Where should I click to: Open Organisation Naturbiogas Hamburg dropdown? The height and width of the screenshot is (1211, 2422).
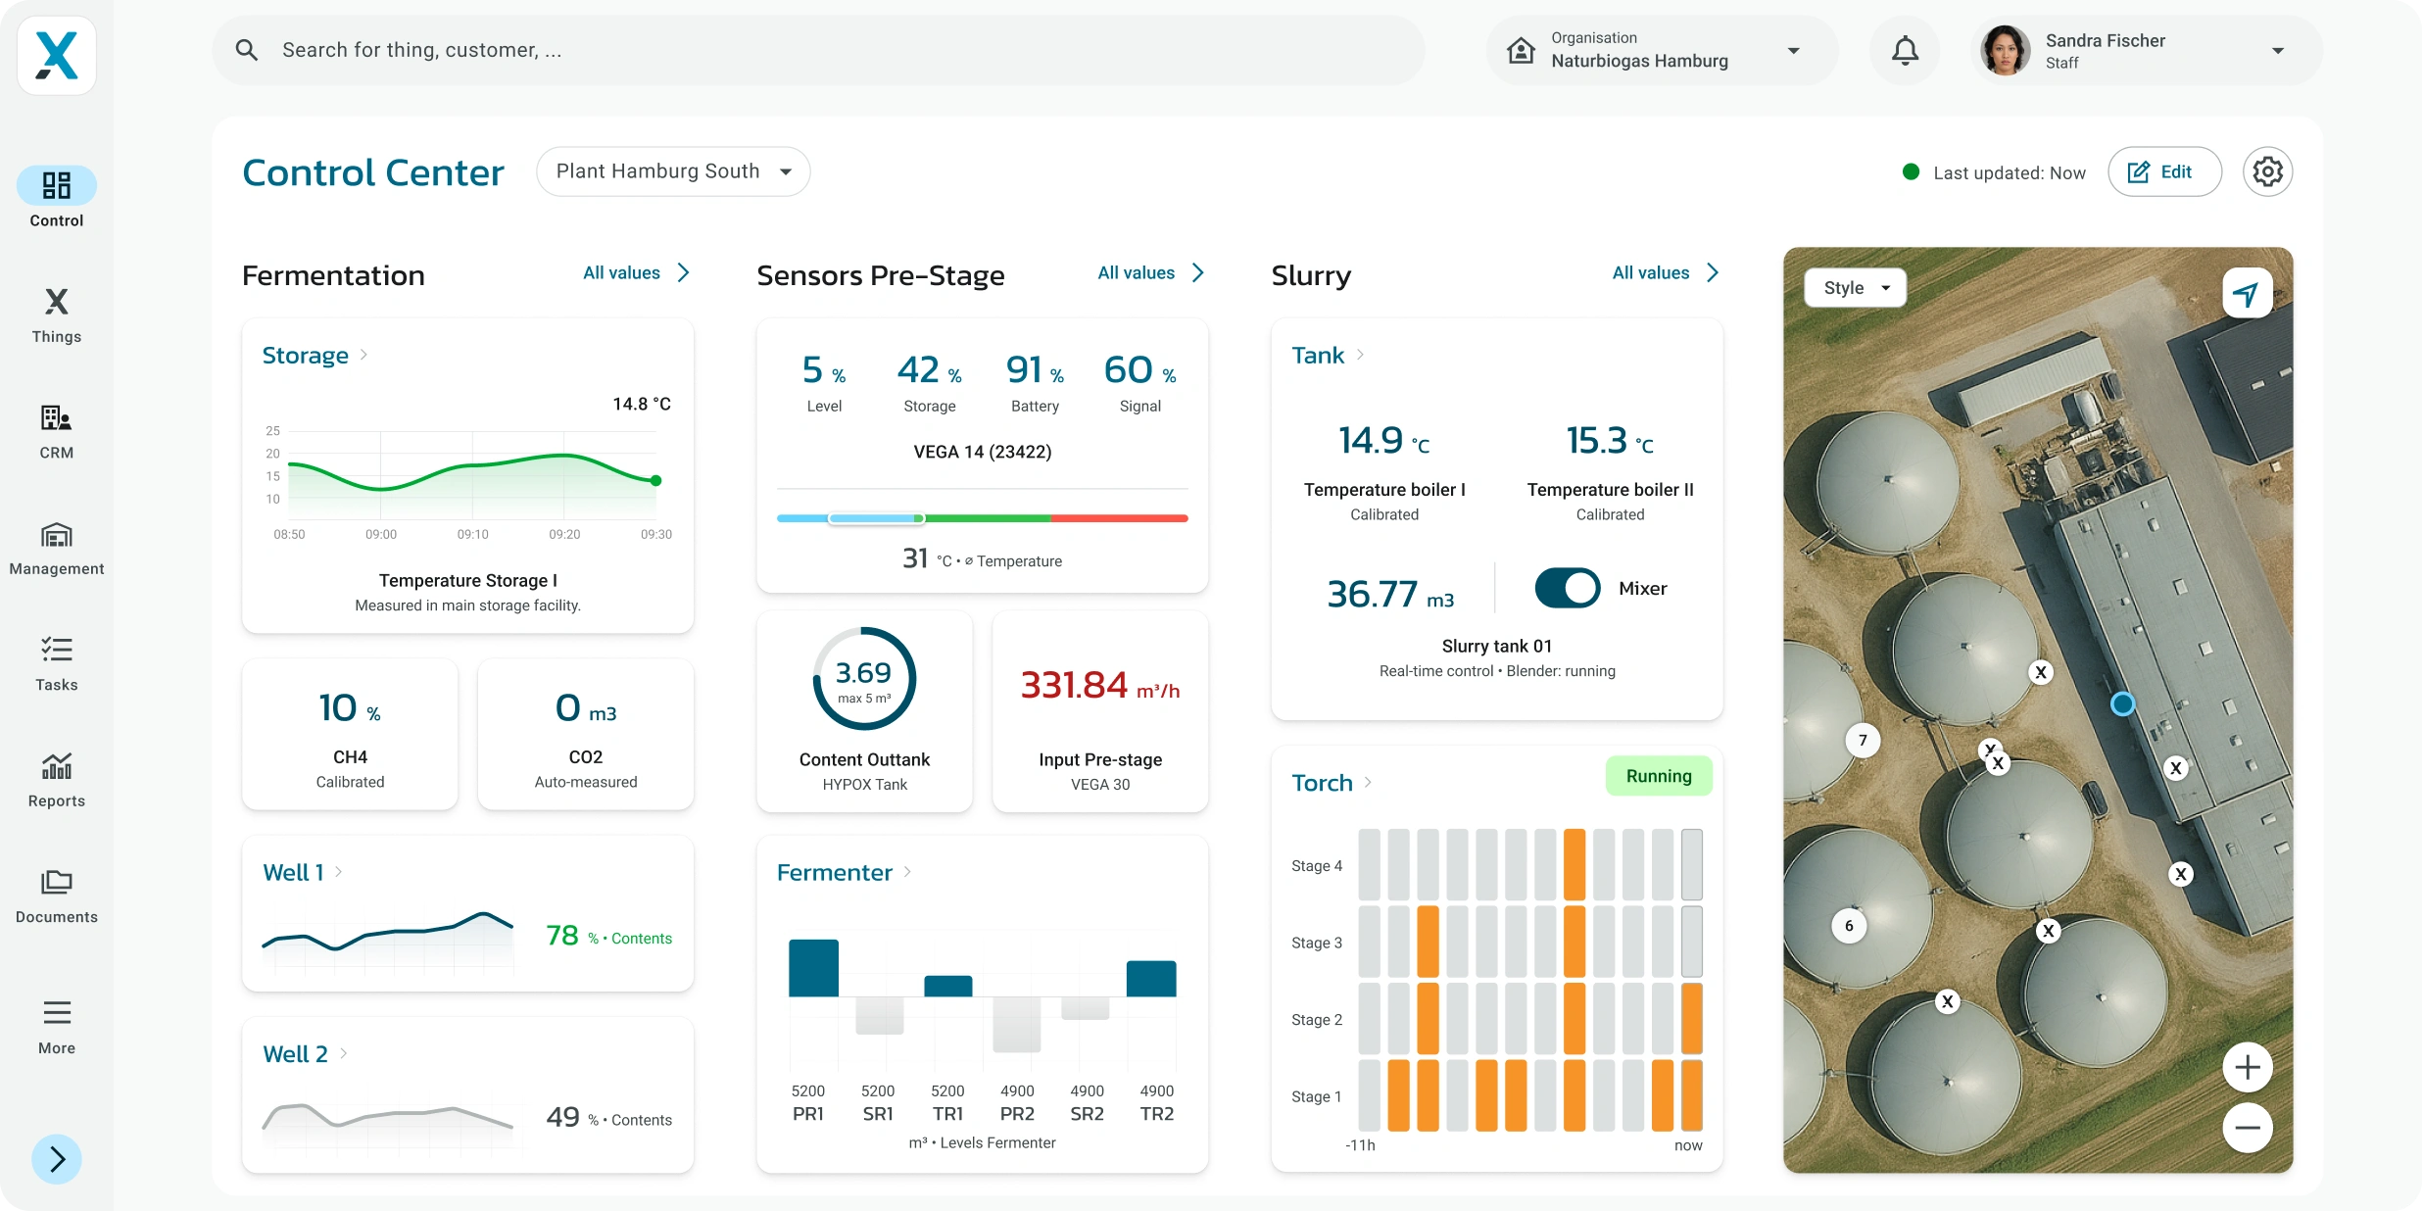point(1662,50)
